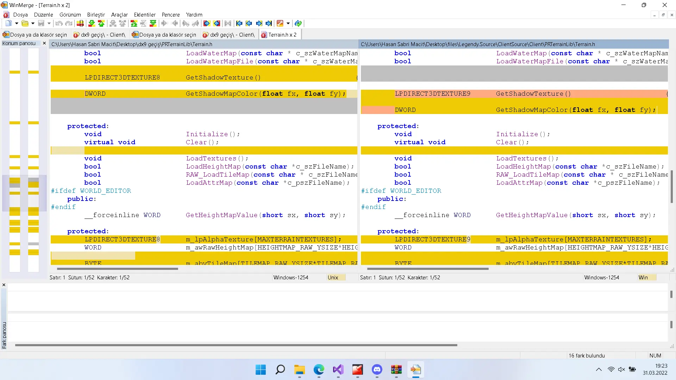
Task: Open the Eklentiler menu
Action: coord(144,15)
